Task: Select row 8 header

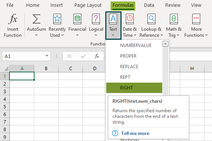Action: pos(5,129)
